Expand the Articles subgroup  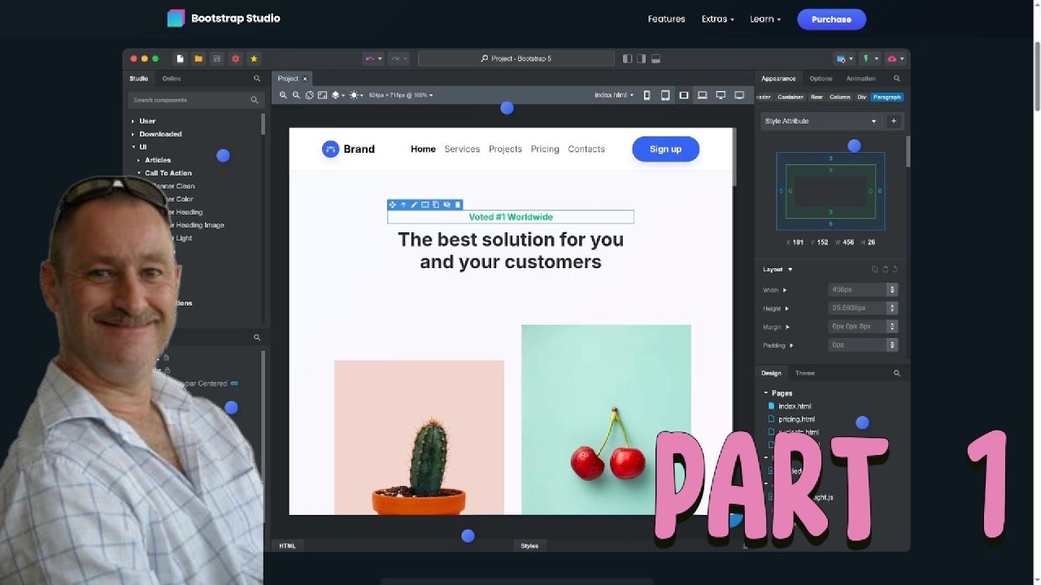tap(139, 160)
